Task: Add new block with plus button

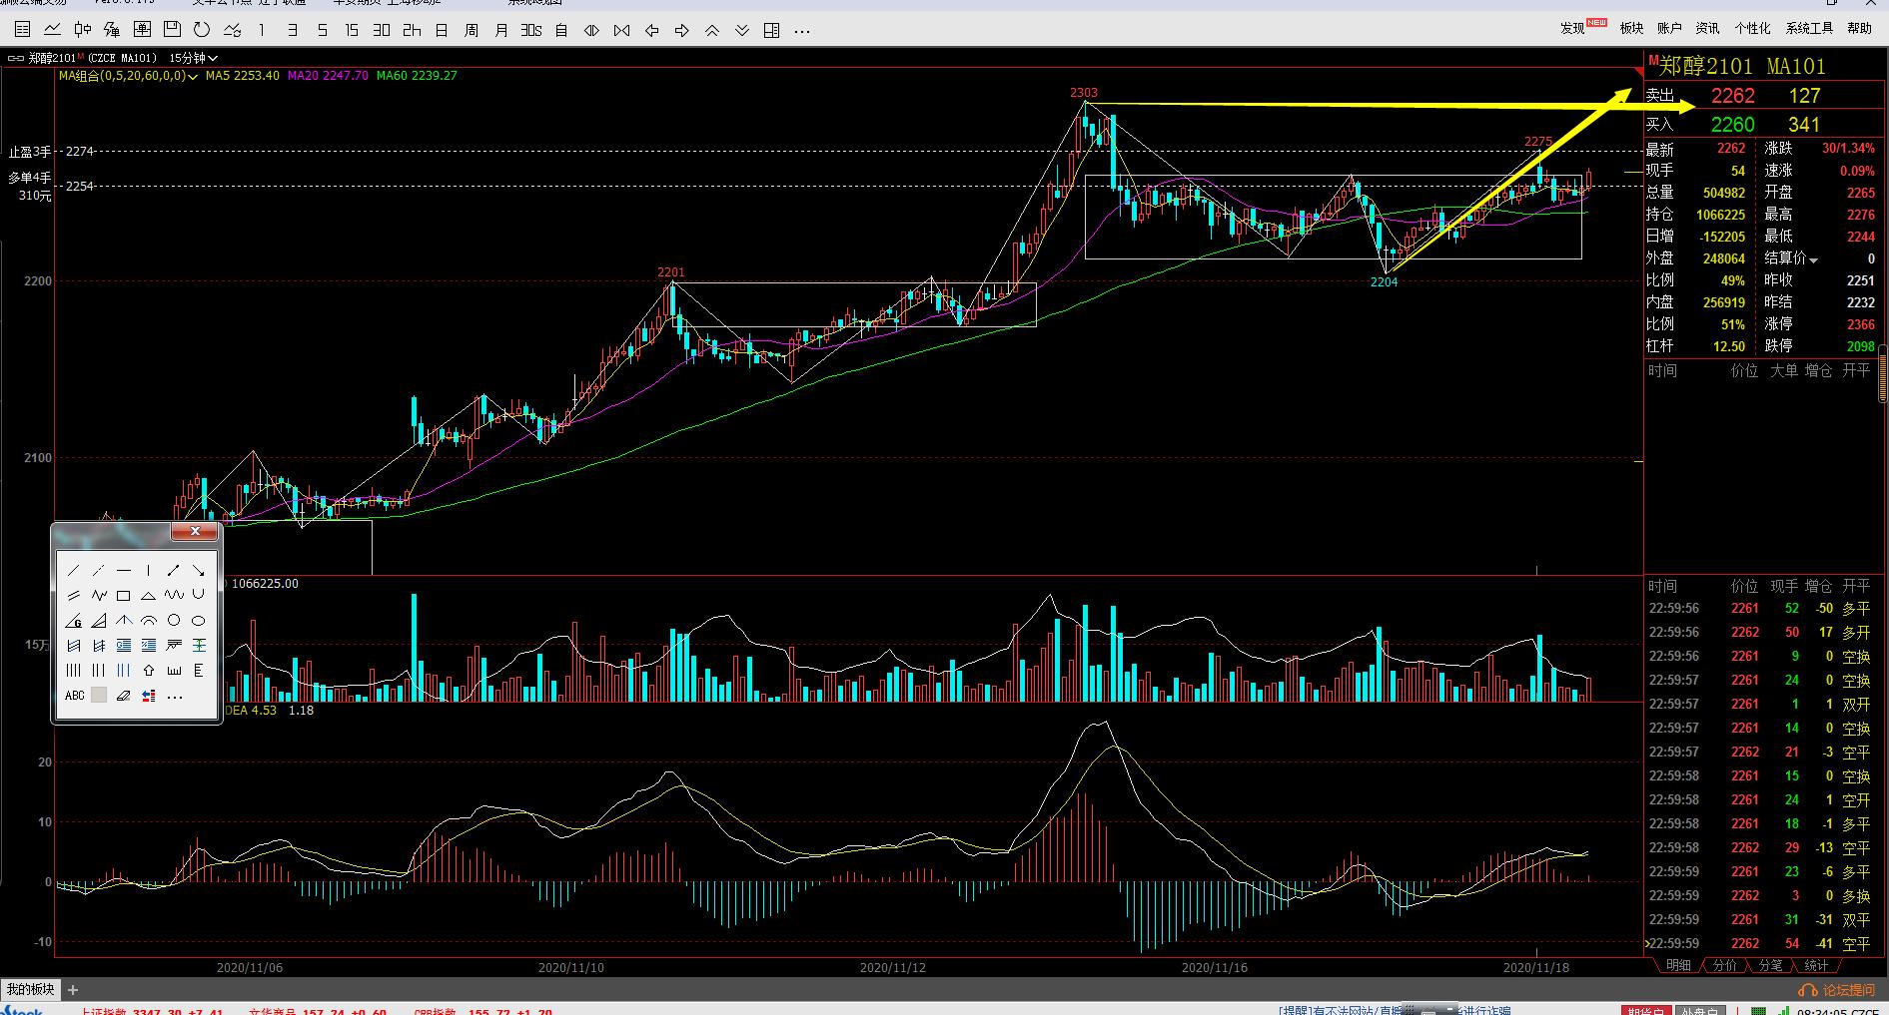Action: pos(73,990)
